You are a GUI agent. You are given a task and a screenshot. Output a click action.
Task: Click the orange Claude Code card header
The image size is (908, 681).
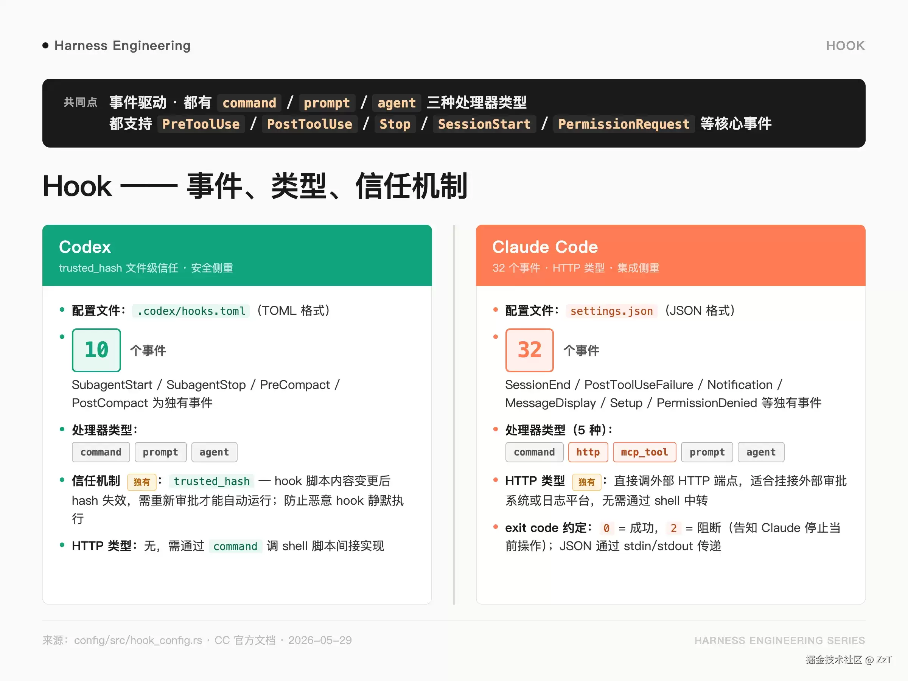tap(671, 255)
